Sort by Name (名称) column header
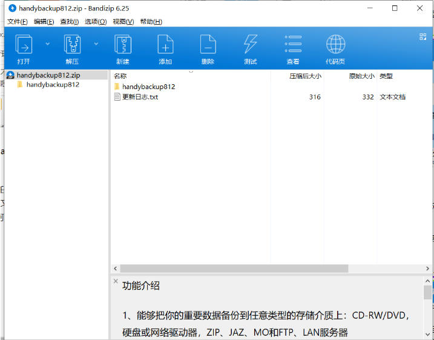The image size is (434, 340). tap(120, 76)
